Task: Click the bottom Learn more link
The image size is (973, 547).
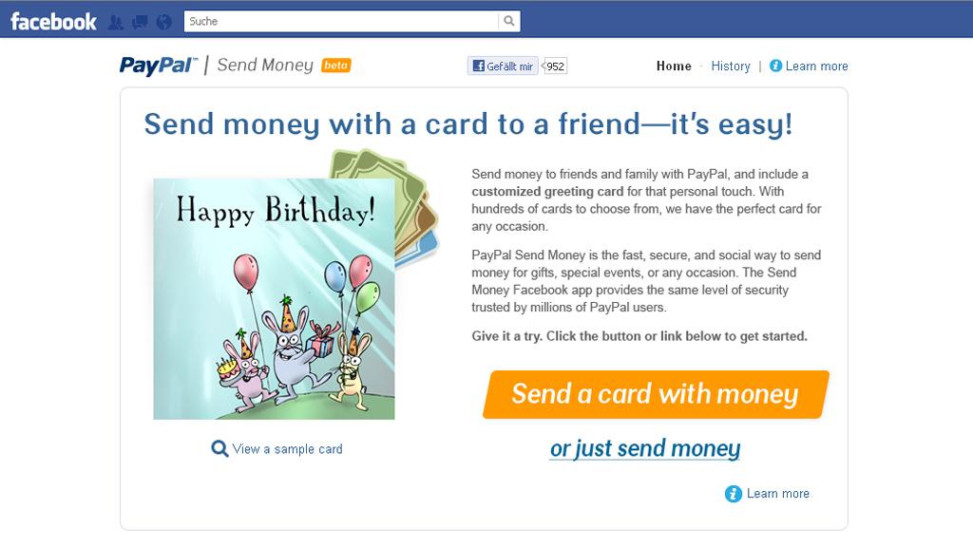Action: (x=778, y=494)
